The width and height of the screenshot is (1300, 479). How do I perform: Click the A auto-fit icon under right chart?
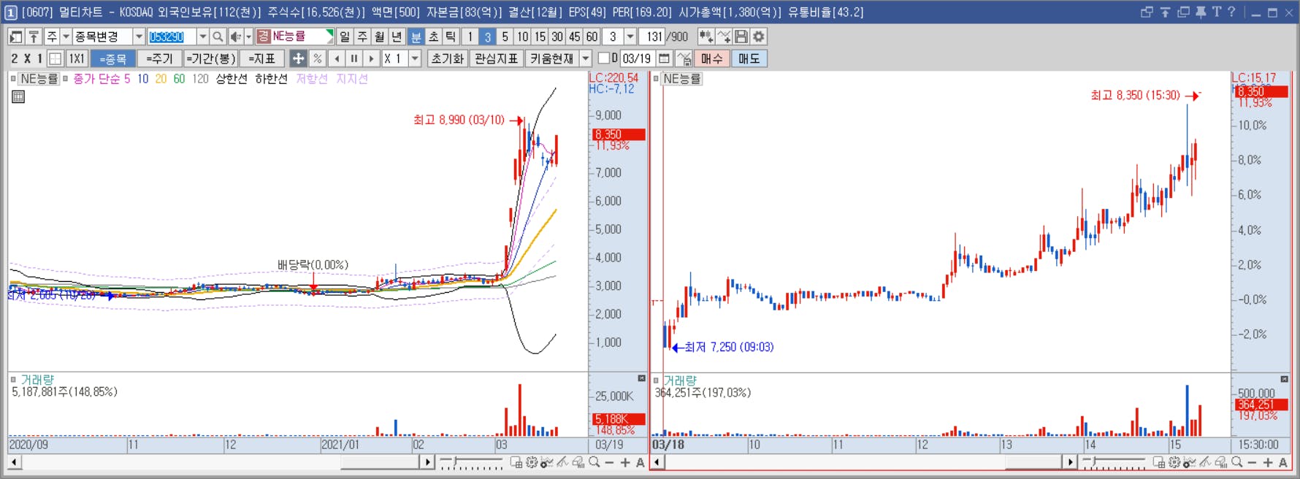[1282, 462]
